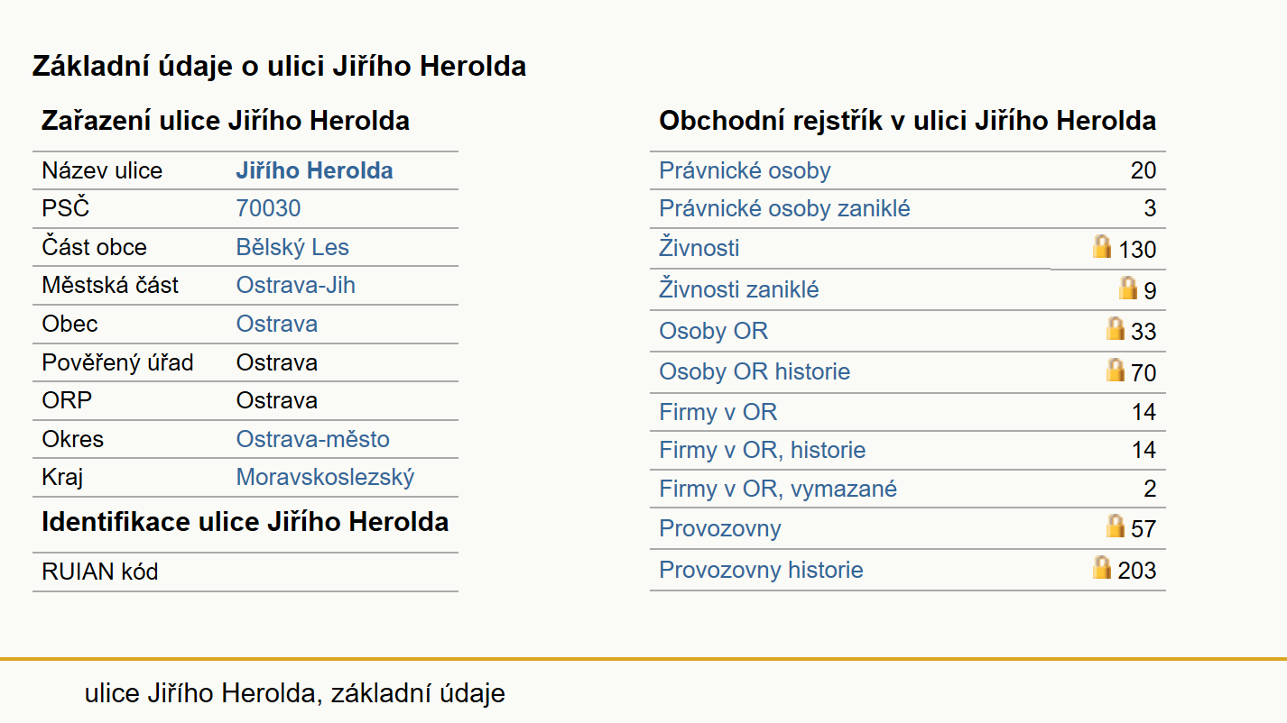The height and width of the screenshot is (723, 1287).
Task: Open Firmy v OR, vymazané link
Action: tap(778, 490)
